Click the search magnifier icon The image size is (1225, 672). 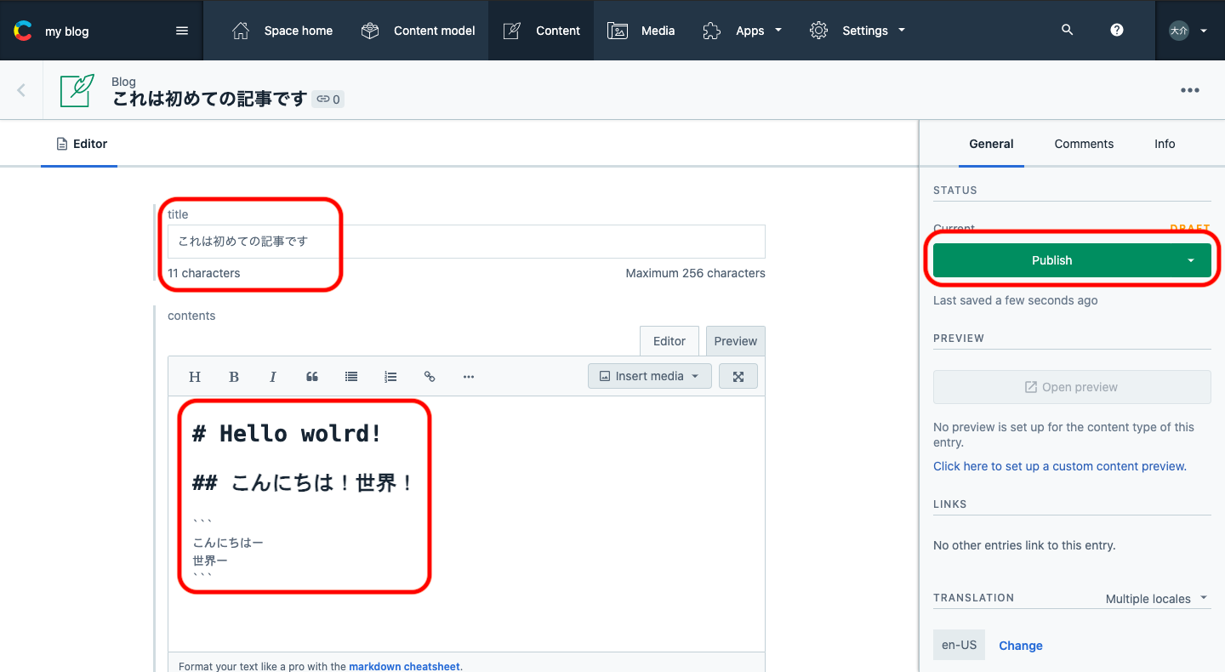[x=1068, y=30]
